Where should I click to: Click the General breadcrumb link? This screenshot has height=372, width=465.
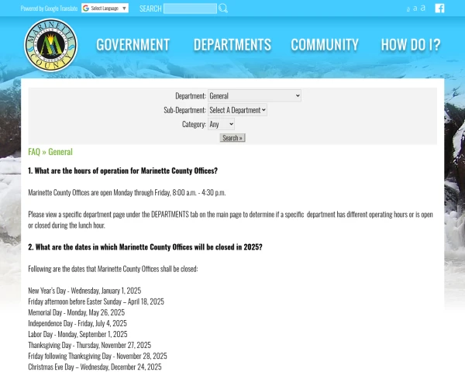(x=60, y=152)
